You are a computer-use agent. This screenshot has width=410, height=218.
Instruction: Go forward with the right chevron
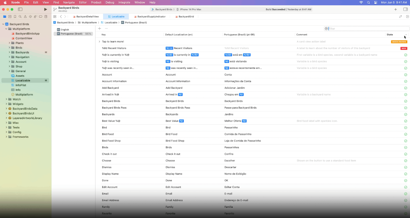point(65,17)
